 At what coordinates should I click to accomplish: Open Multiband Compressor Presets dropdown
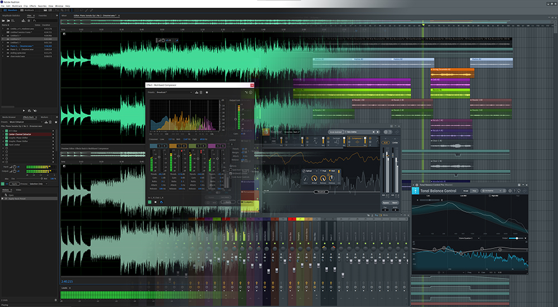174,92
